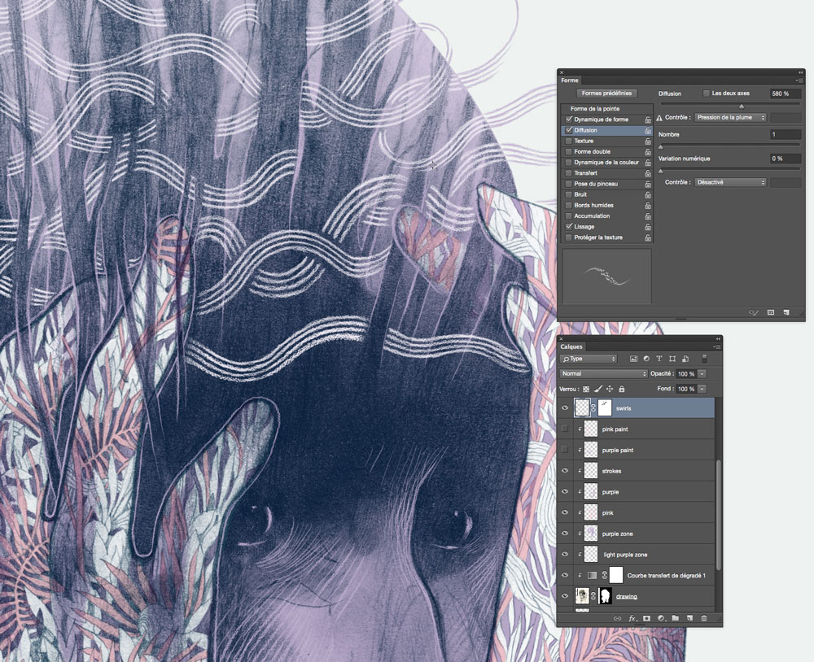The width and height of the screenshot is (814, 662).
Task: Open preset manager icon in Forme footer
Action: pyautogui.click(x=771, y=312)
